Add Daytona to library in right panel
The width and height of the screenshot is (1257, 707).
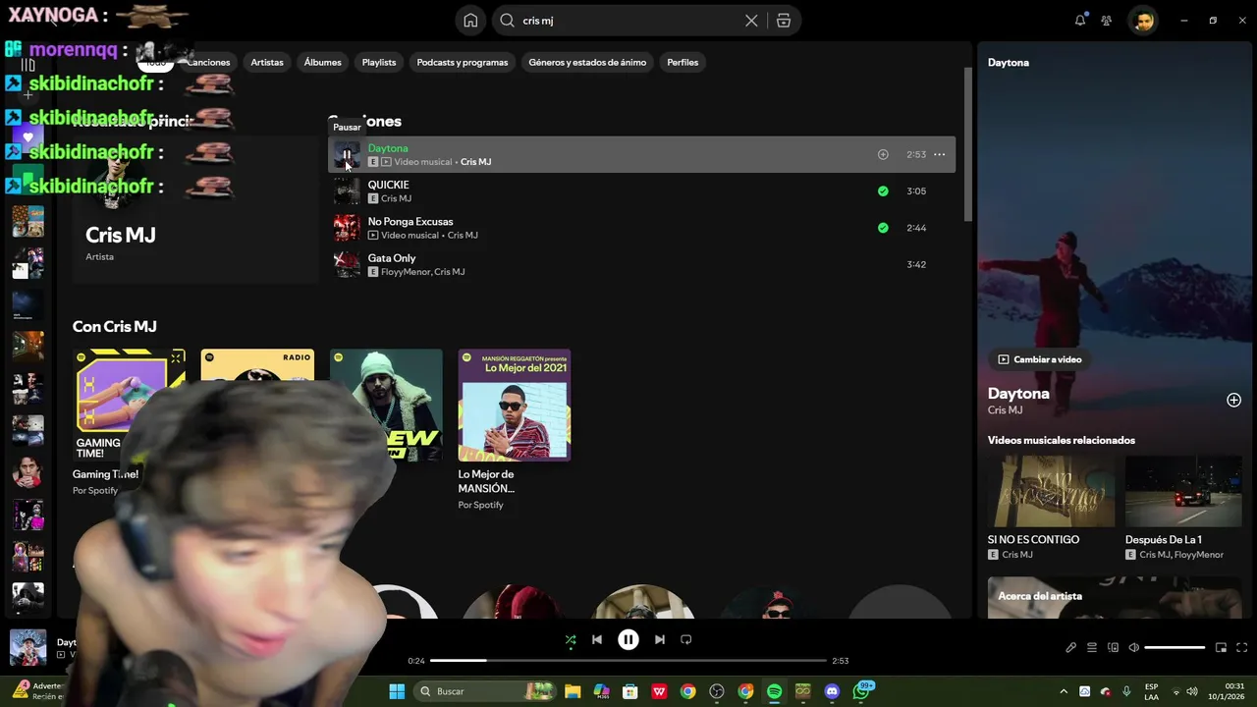(x=1233, y=400)
